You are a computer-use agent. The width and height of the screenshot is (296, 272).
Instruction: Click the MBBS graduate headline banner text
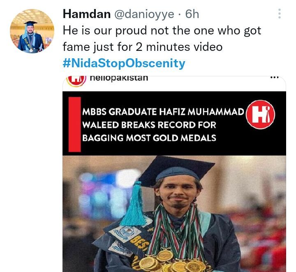click(x=163, y=125)
